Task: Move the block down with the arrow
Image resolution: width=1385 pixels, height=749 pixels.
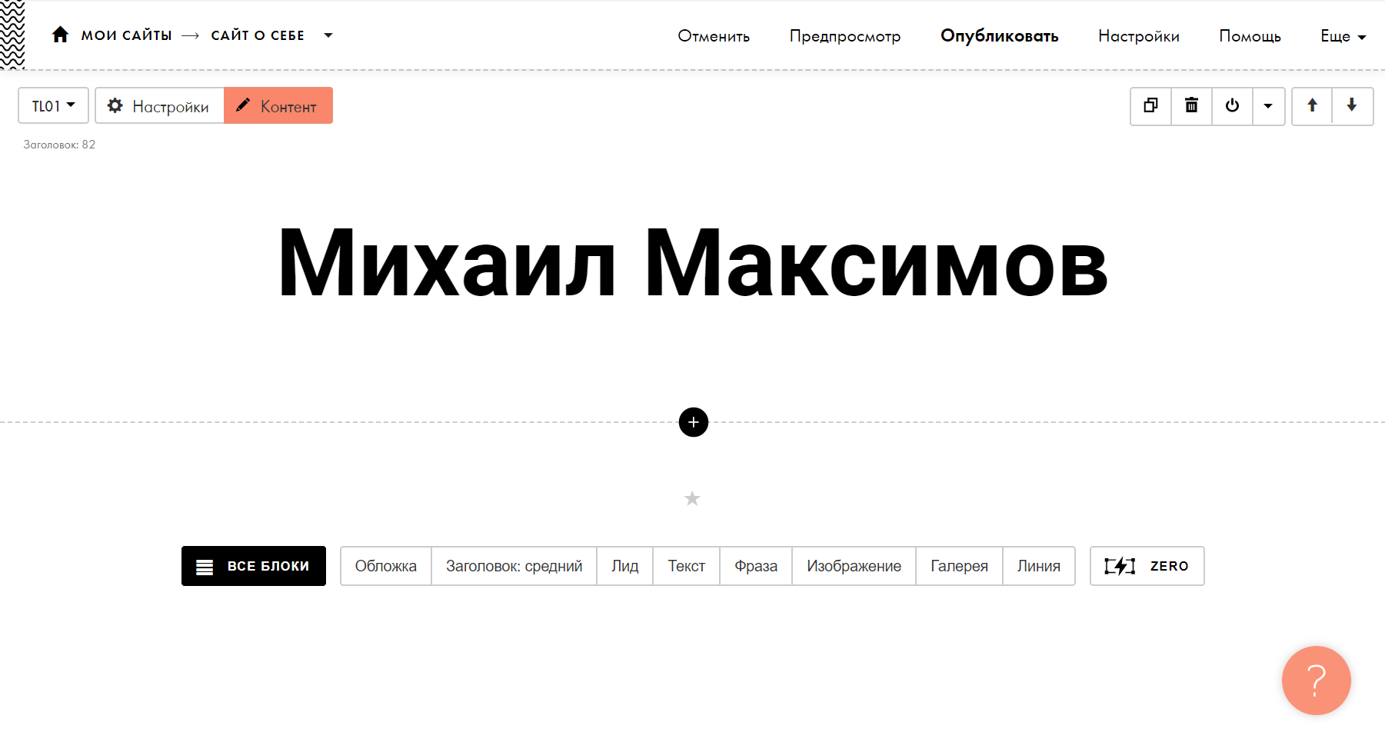Action: [1351, 105]
